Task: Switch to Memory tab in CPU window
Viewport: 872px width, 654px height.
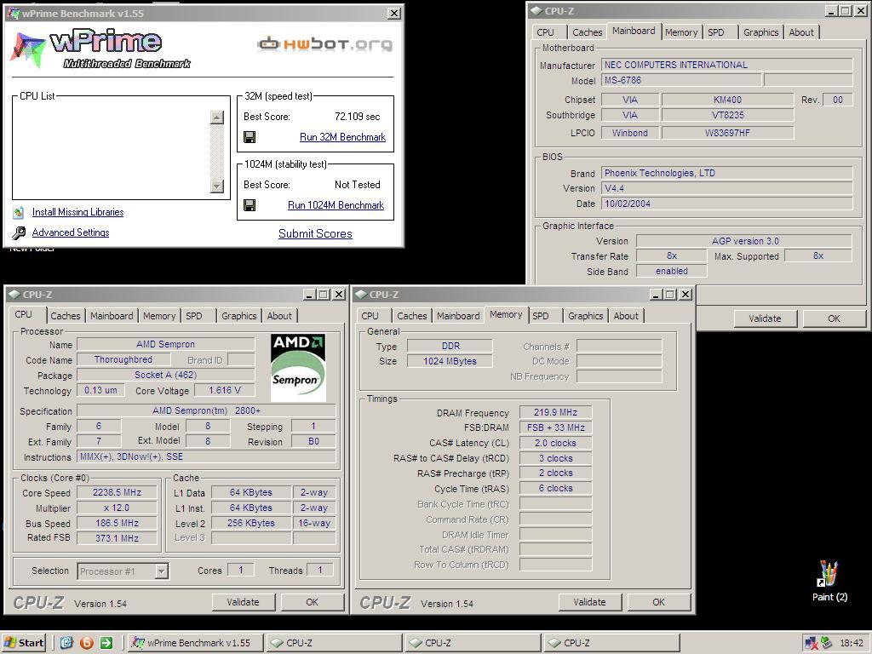Action: pos(159,316)
